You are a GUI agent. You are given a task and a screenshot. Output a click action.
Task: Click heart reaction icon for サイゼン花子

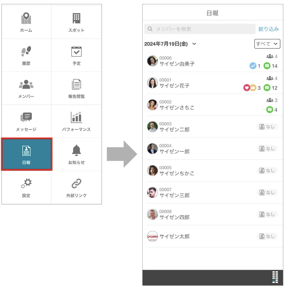pyautogui.click(x=247, y=88)
